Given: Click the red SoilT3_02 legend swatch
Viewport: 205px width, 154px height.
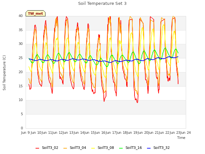Looking at the screenshot, I should [37, 148].
